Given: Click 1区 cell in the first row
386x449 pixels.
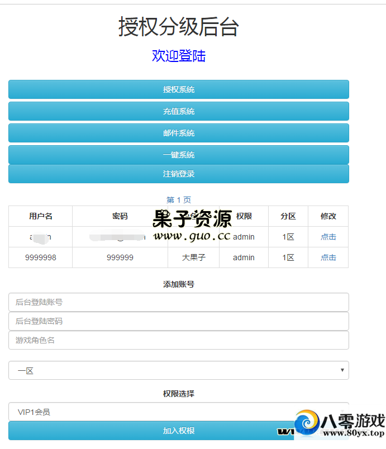Looking at the screenshot, I should pos(288,237).
